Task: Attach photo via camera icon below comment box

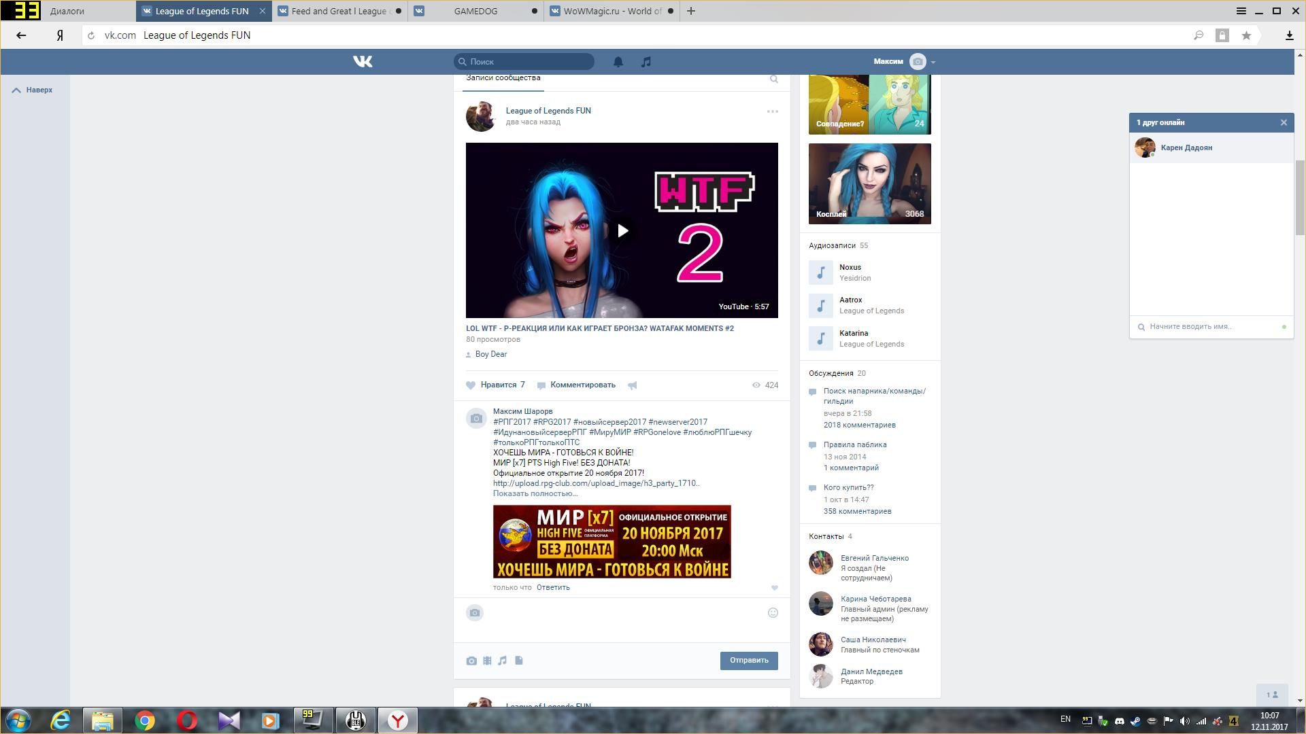Action: [x=471, y=661]
